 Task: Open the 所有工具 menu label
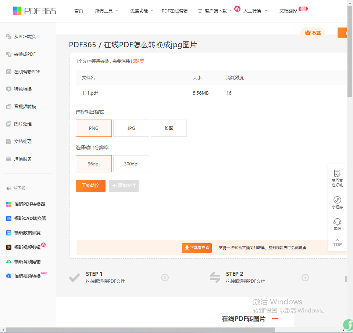coord(104,11)
